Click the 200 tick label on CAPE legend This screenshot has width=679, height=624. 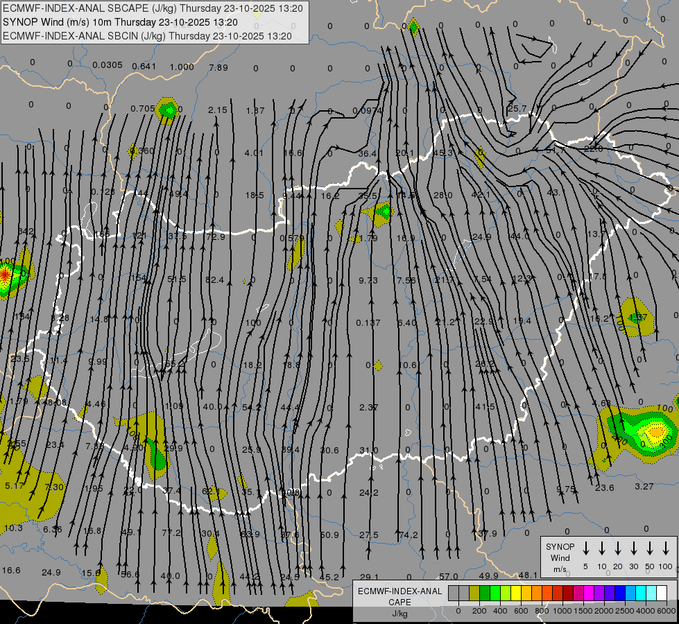(479, 611)
